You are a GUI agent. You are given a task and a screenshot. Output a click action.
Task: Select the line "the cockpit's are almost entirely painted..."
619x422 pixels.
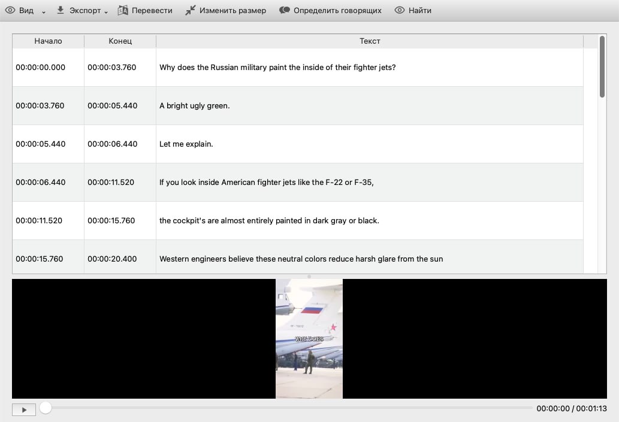tap(269, 220)
